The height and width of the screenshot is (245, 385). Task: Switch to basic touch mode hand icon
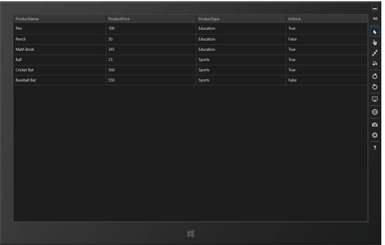click(375, 43)
